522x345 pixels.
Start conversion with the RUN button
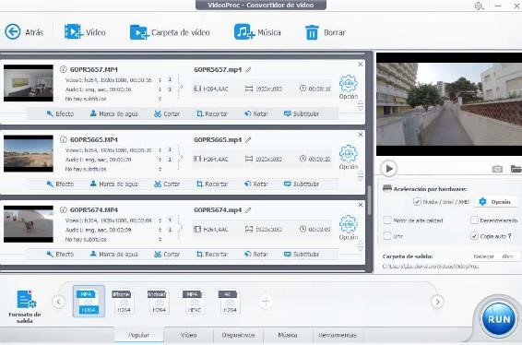tap(498, 319)
